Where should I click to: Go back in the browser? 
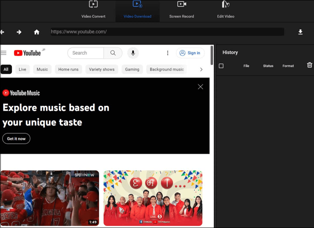pyautogui.click(x=2, y=32)
